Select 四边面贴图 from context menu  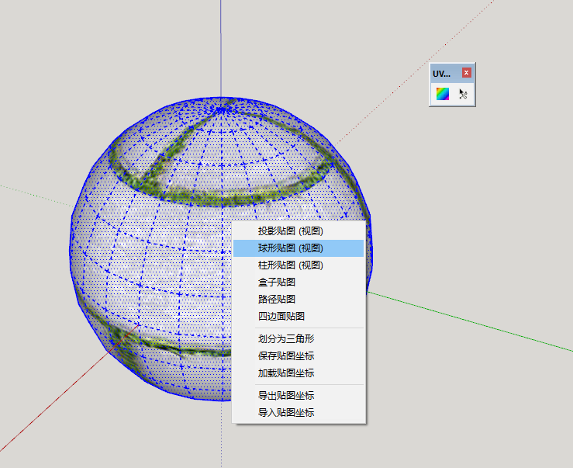point(299,316)
